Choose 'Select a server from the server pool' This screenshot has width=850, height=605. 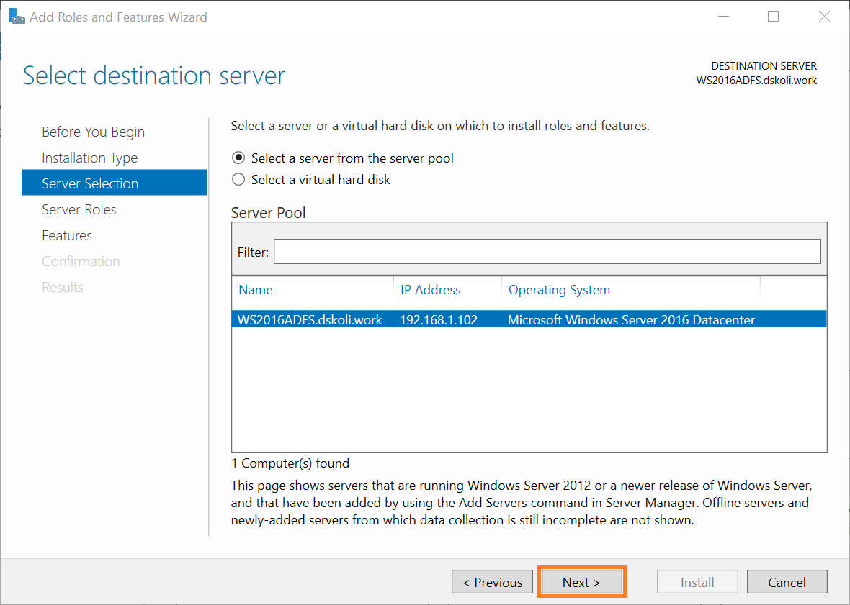pyautogui.click(x=343, y=158)
